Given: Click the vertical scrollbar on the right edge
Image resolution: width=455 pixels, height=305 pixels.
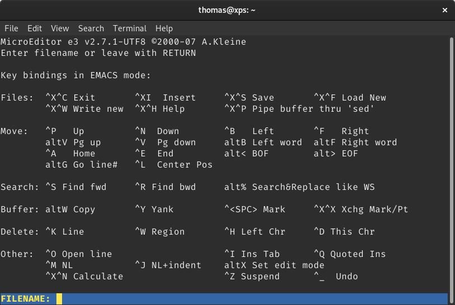Looking at the screenshot, I should [451, 168].
